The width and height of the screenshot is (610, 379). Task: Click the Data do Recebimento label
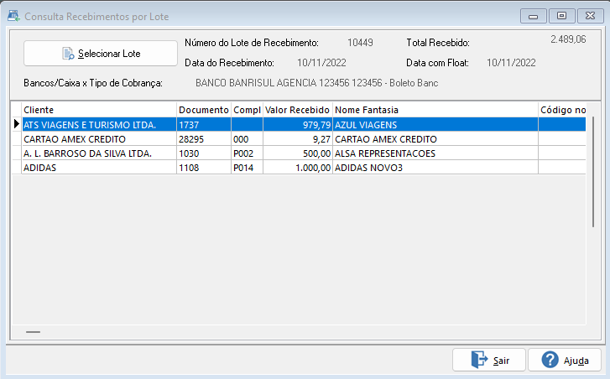coord(230,63)
